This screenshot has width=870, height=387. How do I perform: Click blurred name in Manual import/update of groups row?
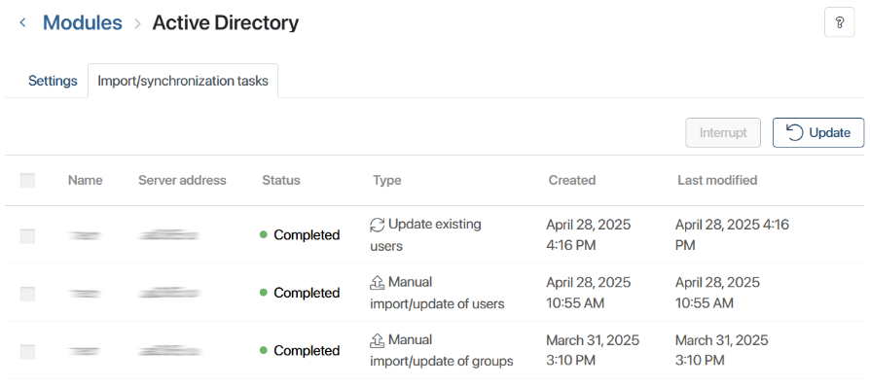coord(85,351)
